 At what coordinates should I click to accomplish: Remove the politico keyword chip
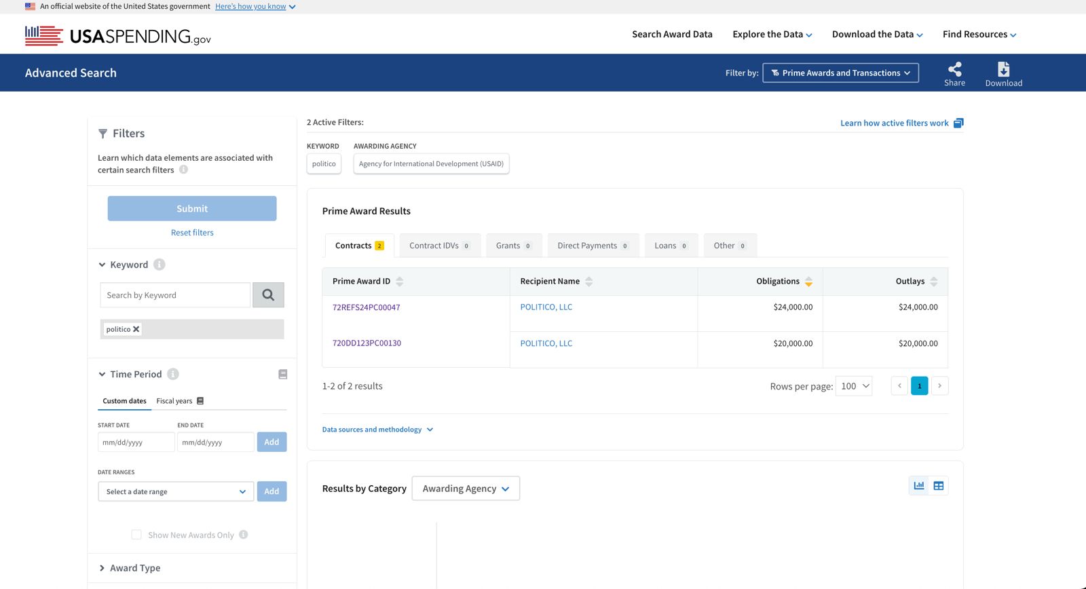[136, 329]
